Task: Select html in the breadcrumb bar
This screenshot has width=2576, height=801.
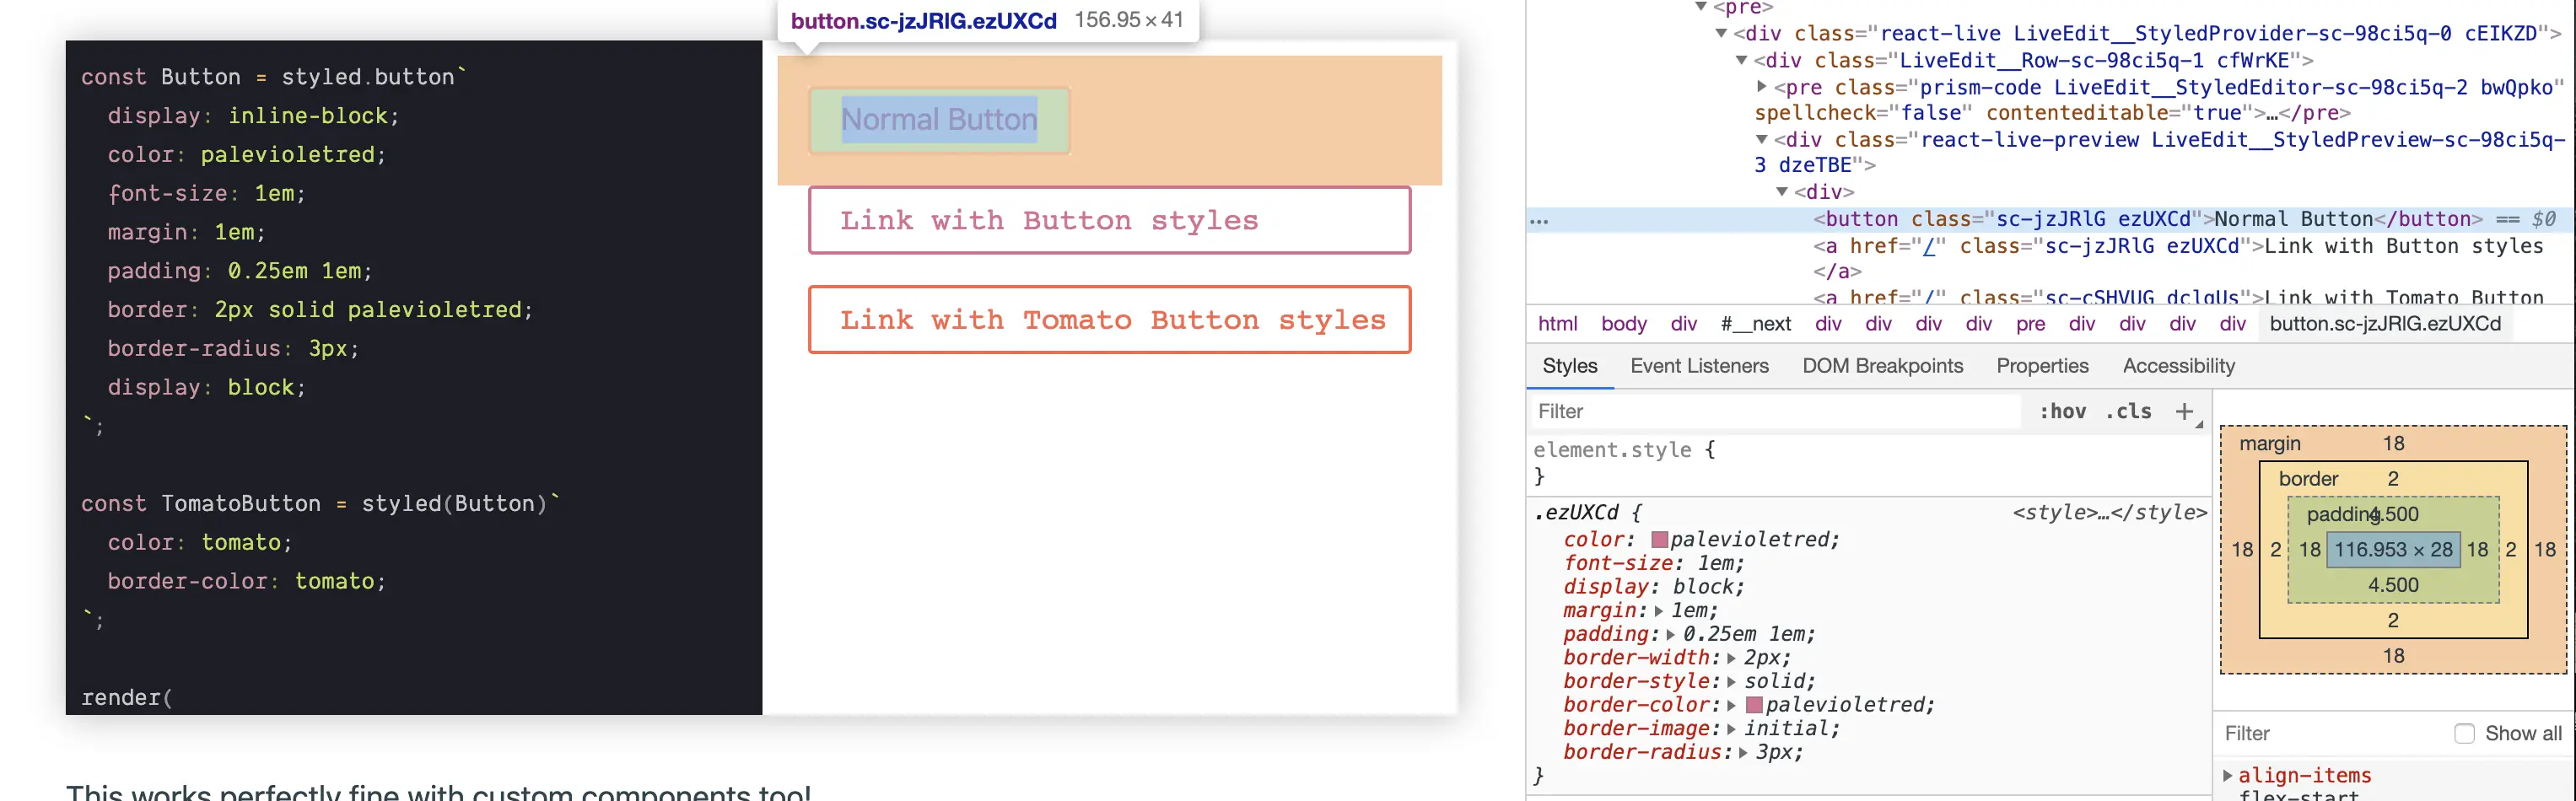Action: coord(1557,324)
